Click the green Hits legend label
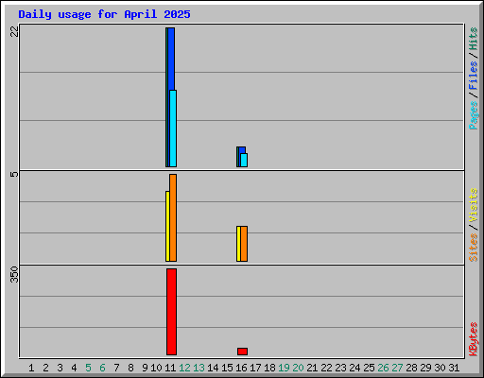The image size is (484, 378). click(474, 39)
